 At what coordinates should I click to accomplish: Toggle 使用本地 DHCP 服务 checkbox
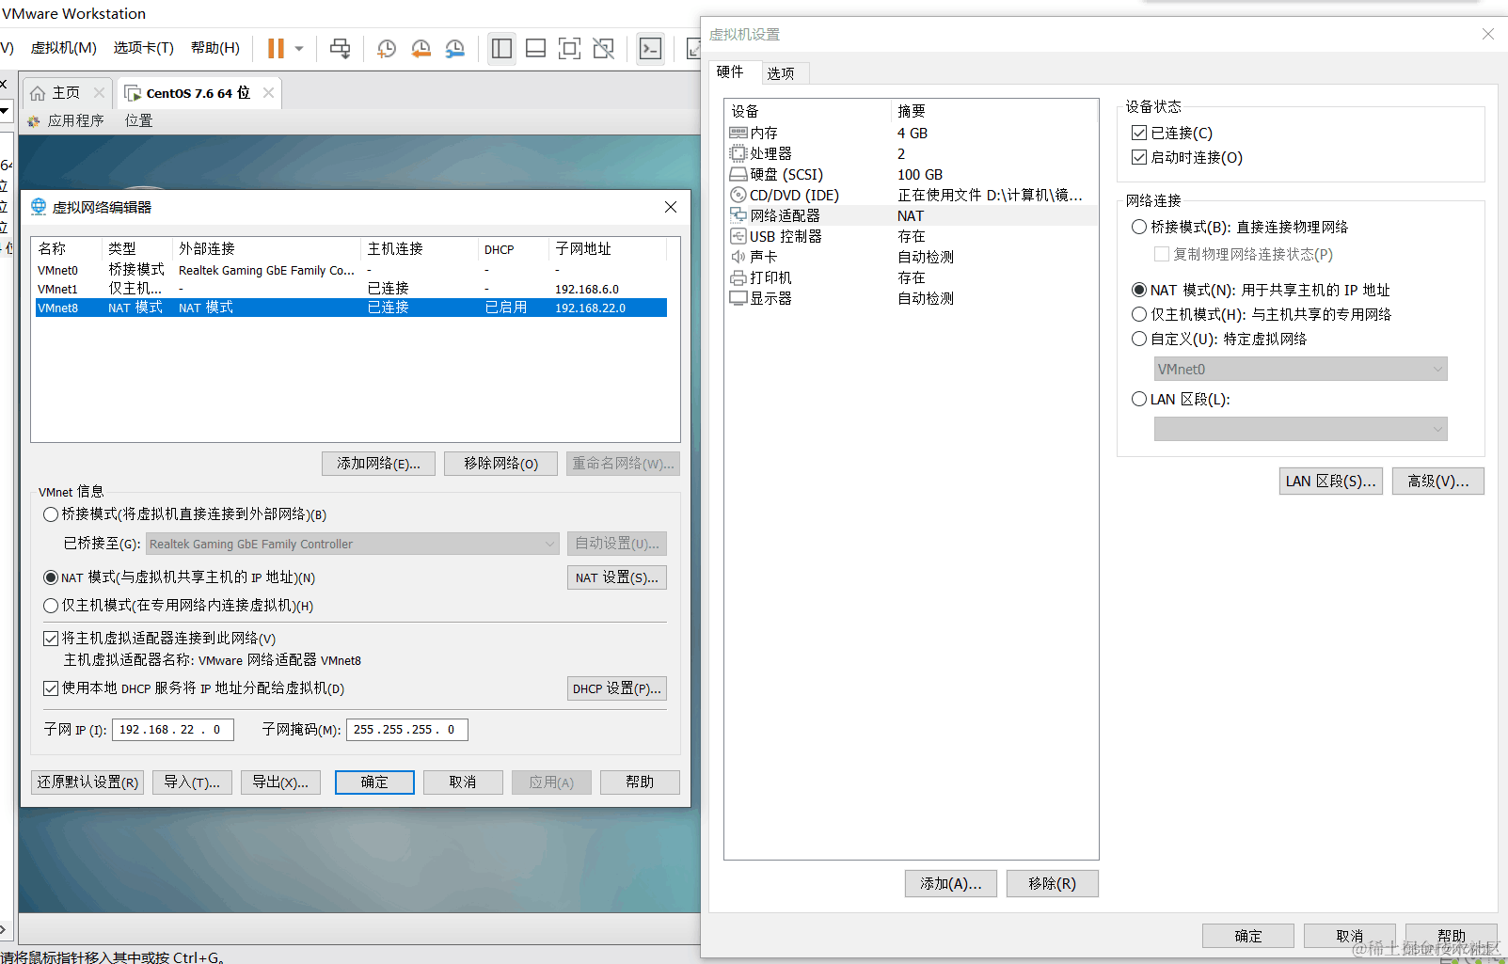tap(51, 688)
